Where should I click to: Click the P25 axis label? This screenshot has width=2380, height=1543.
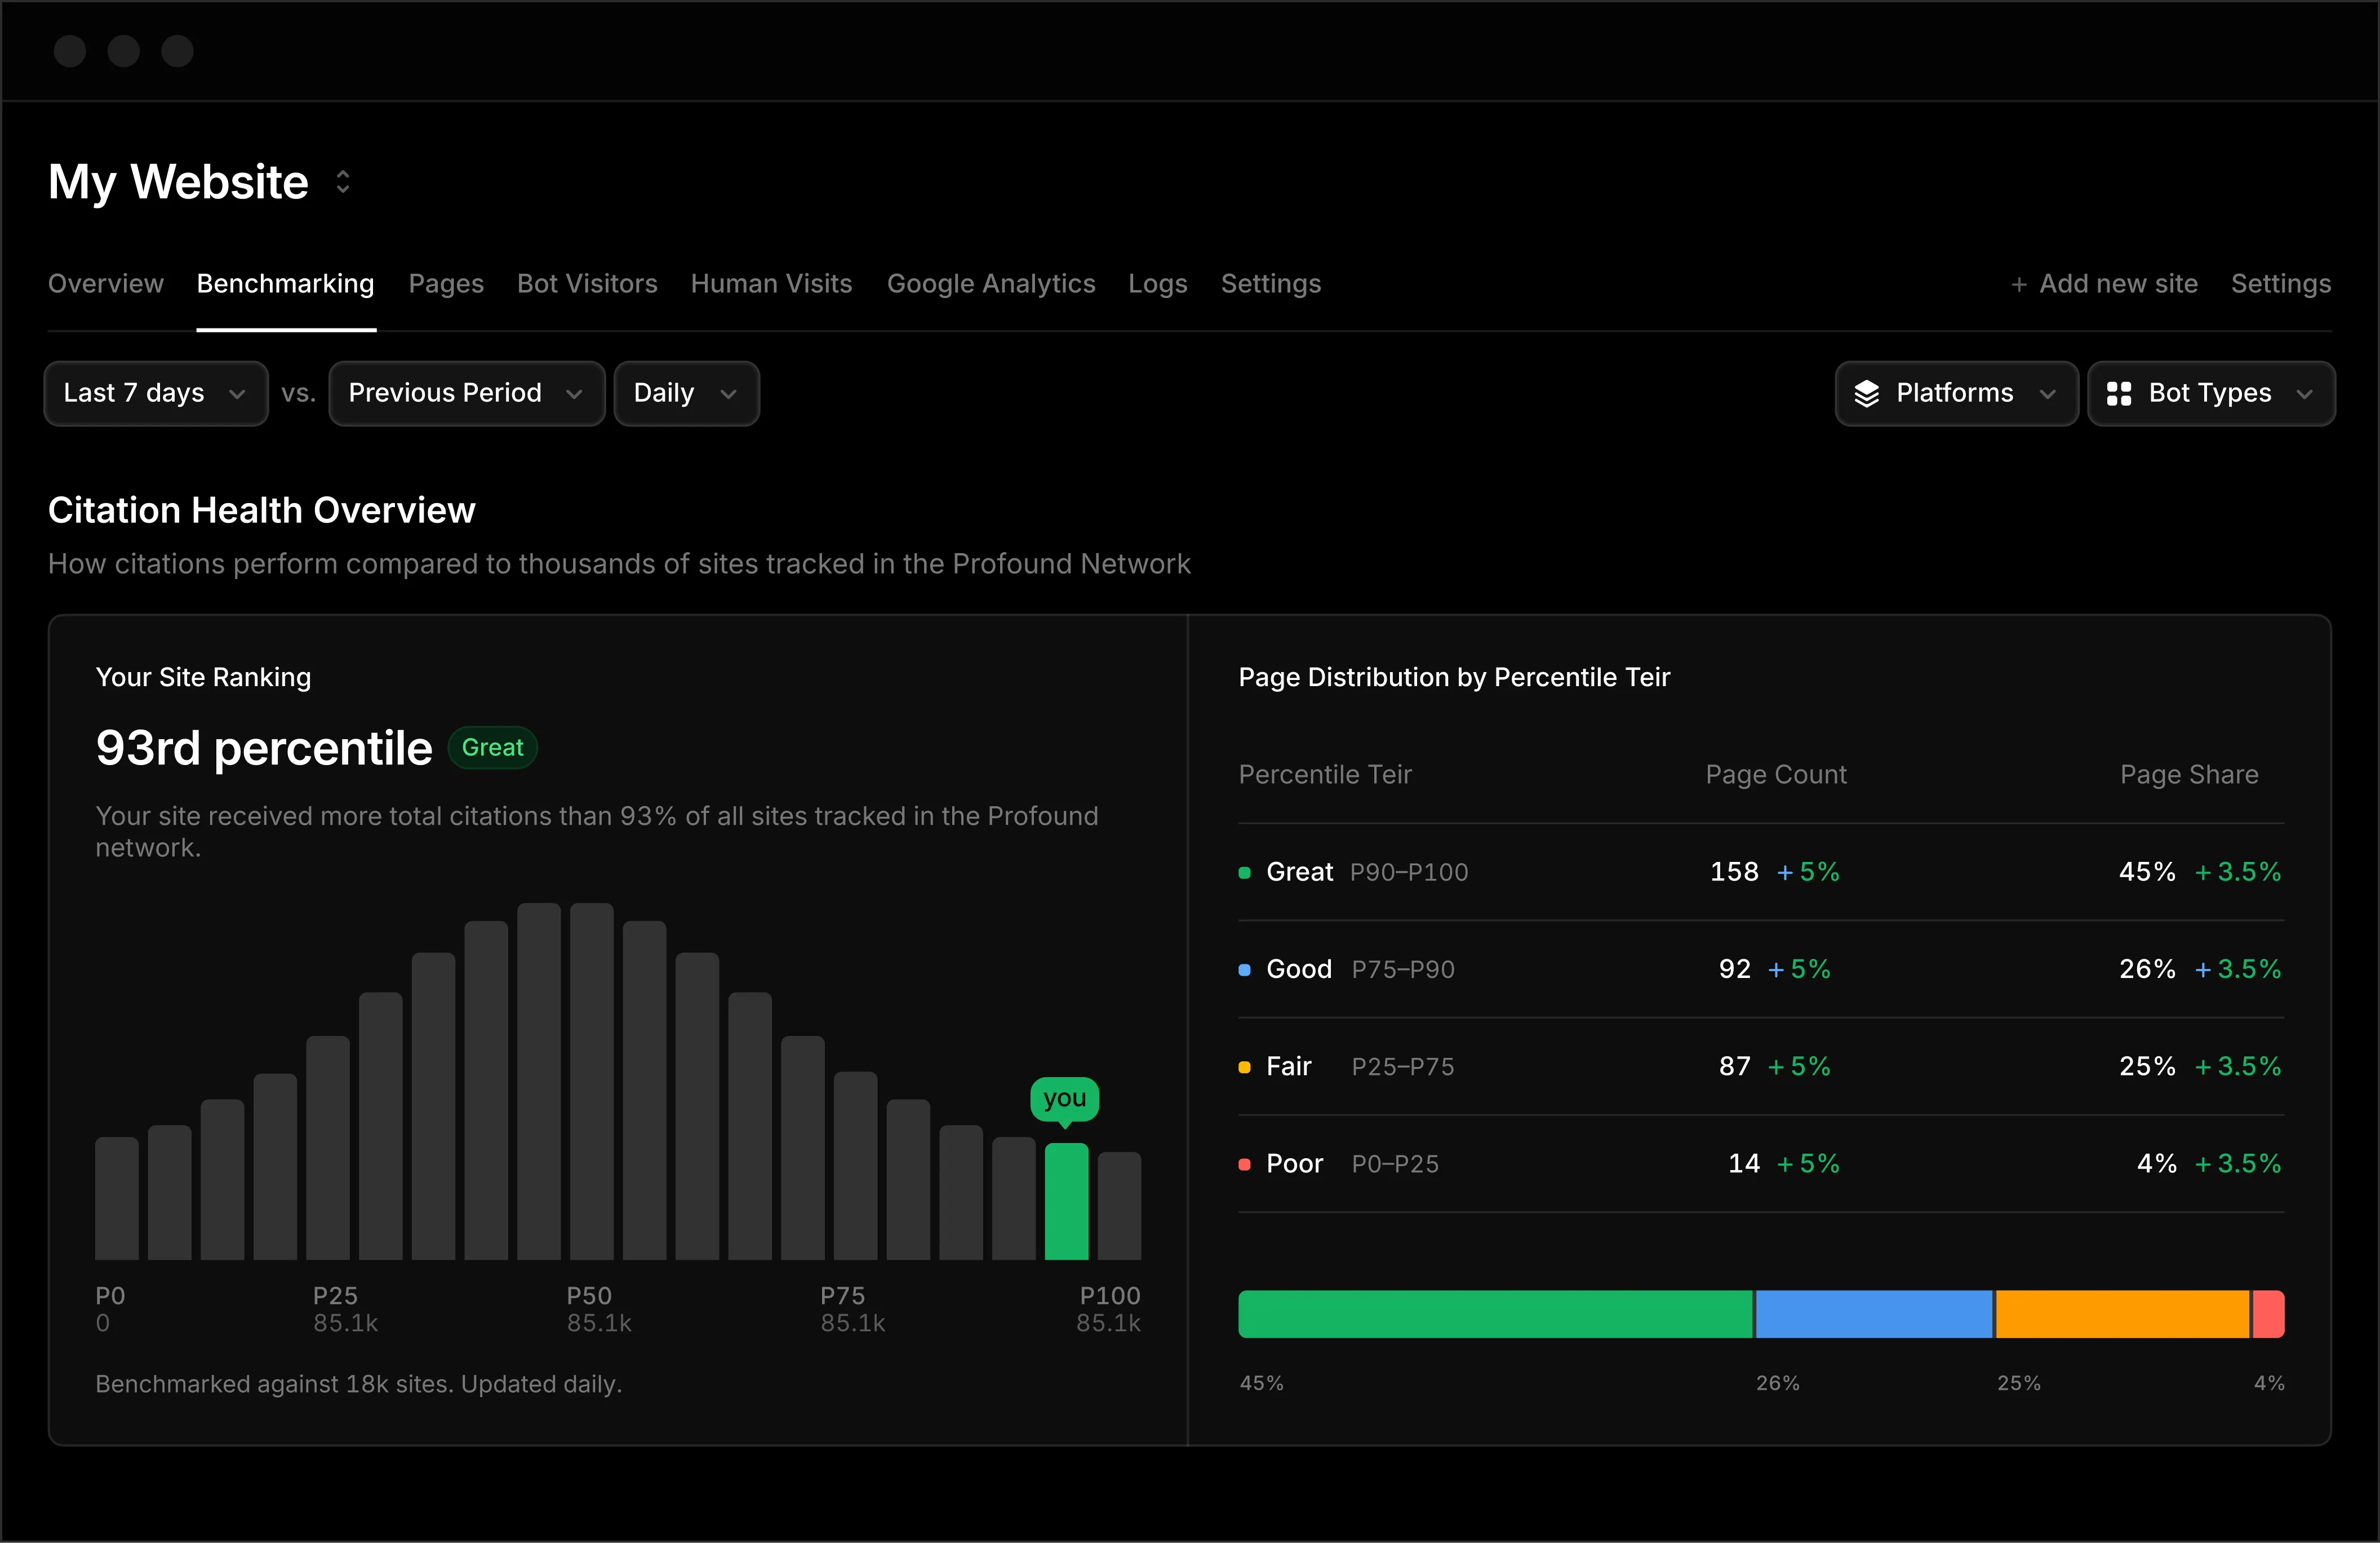click(335, 1296)
